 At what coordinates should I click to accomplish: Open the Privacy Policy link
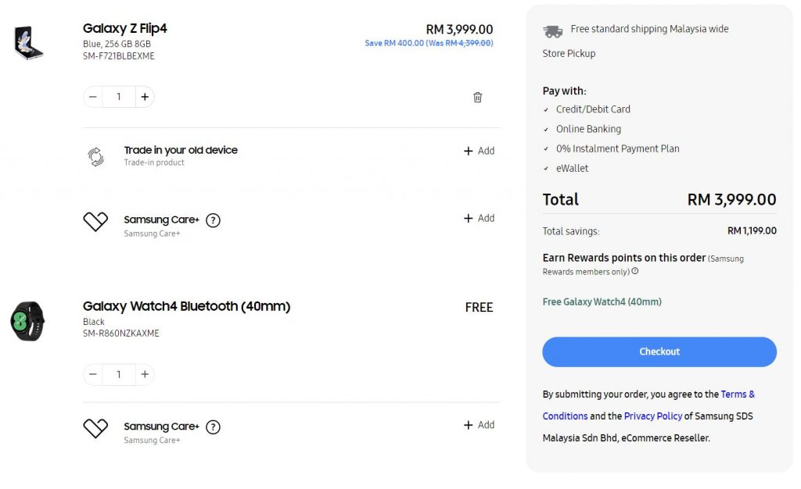coord(653,416)
